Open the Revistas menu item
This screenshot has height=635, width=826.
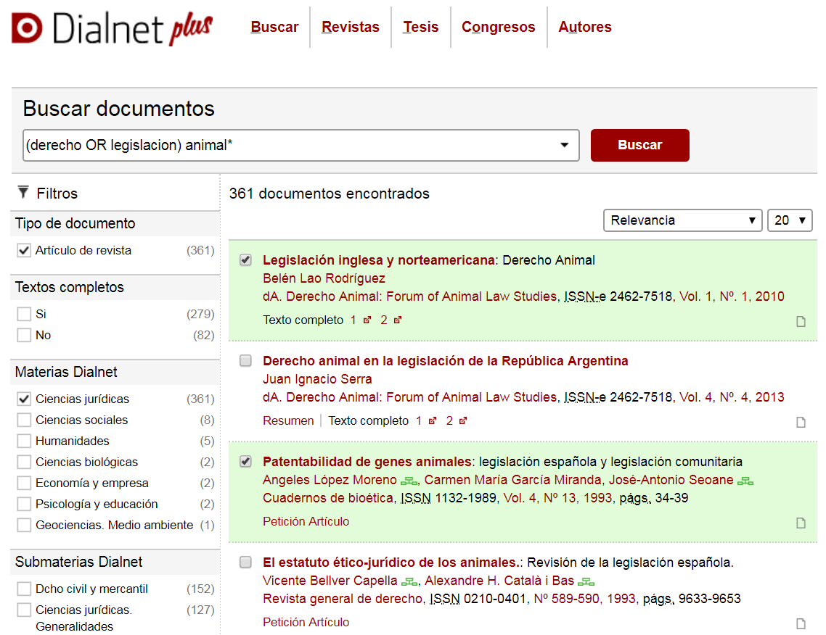351,28
